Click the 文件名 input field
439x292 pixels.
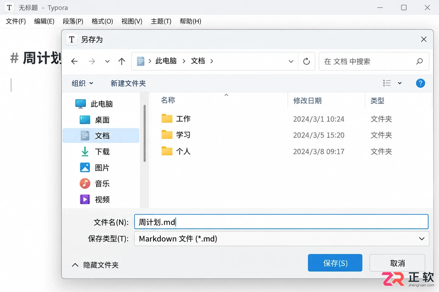tap(281, 222)
